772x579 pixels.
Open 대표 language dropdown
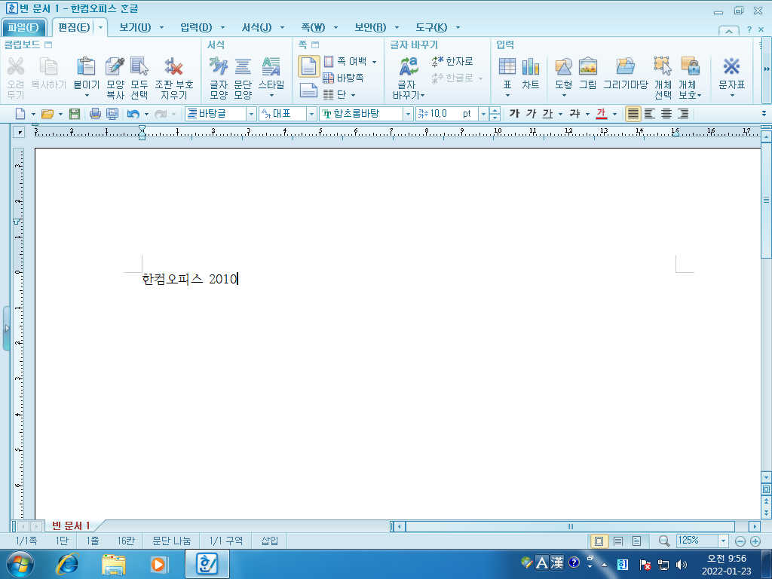pos(311,114)
